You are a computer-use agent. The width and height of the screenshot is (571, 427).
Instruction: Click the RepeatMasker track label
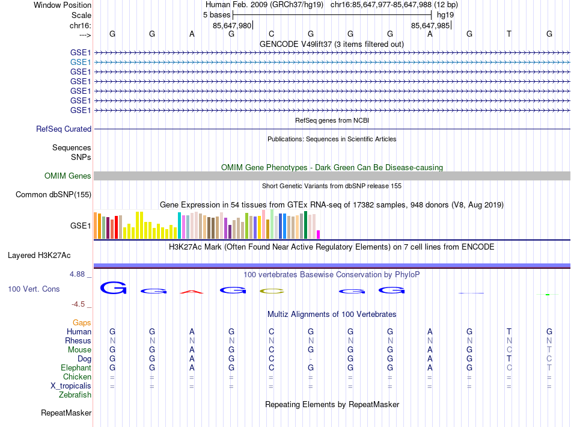pyautogui.click(x=66, y=413)
